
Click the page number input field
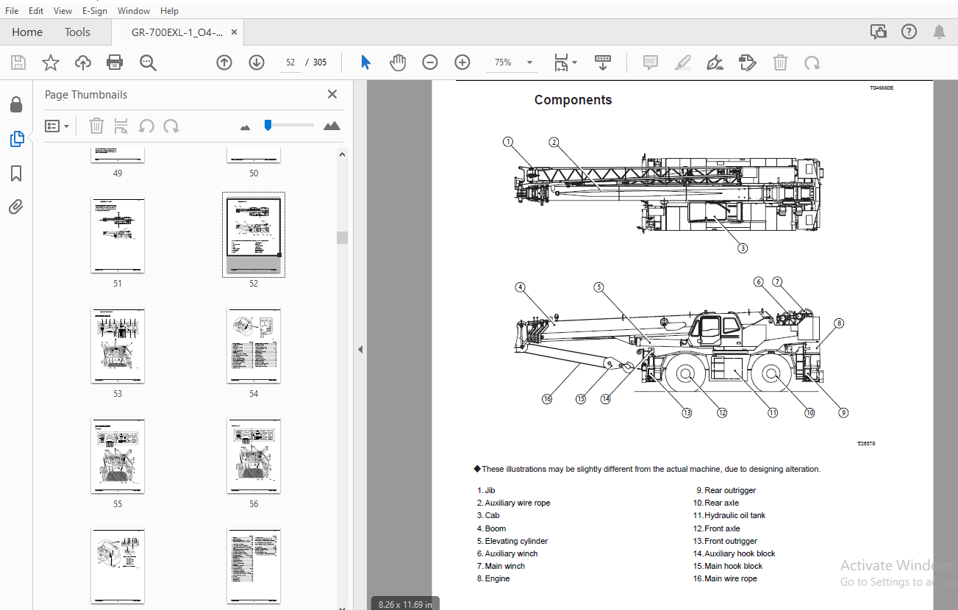pyautogui.click(x=290, y=62)
